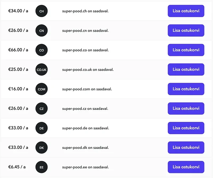The width and height of the screenshot is (213, 178).
Task: Add super-pood.cz to the cart
Action: point(186,108)
